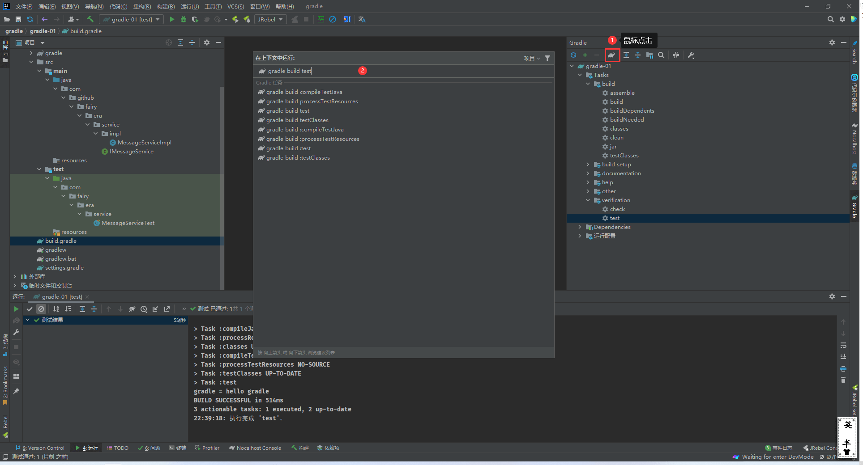Toggle Show Ignored tests button

pyautogui.click(x=41, y=309)
